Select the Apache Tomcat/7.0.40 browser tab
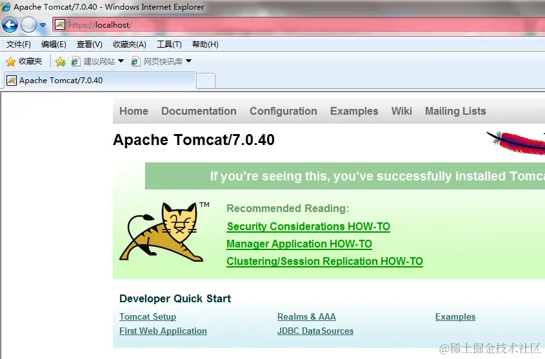Screen dimensions: 545x359 tap(100, 81)
